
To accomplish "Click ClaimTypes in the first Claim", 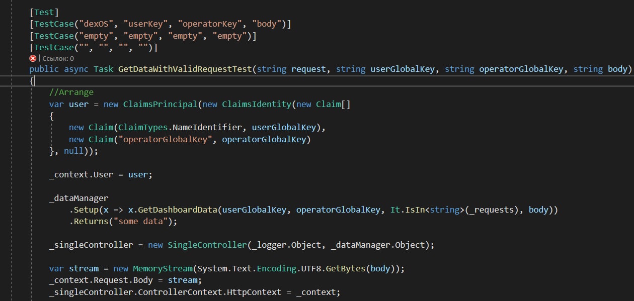I will coord(143,128).
